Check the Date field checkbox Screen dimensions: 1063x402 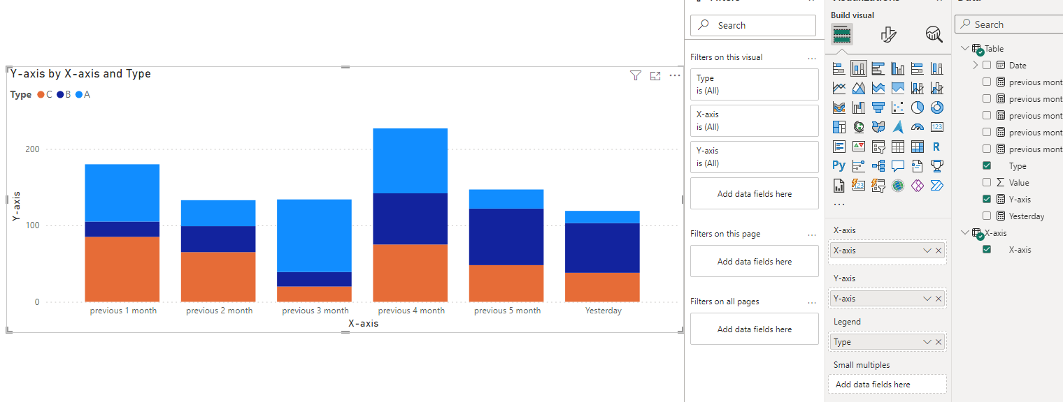987,65
